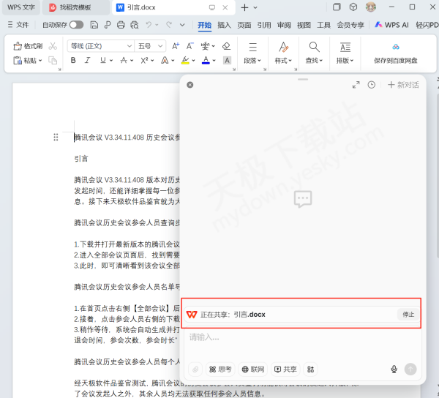Apply Bold formatting
439x398 pixels.
(x=73, y=60)
